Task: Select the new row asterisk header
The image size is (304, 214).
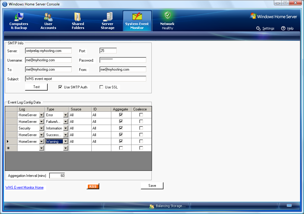Action: [x=11, y=148]
